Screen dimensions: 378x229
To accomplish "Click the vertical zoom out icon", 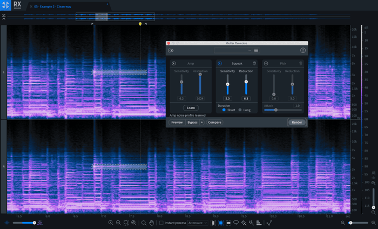I will click(x=374, y=212).
